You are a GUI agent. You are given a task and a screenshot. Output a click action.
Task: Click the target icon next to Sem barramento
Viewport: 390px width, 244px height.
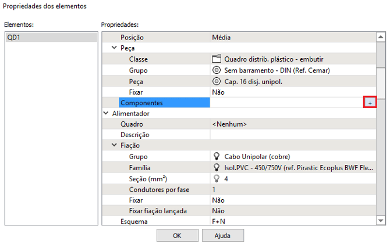tap(217, 70)
